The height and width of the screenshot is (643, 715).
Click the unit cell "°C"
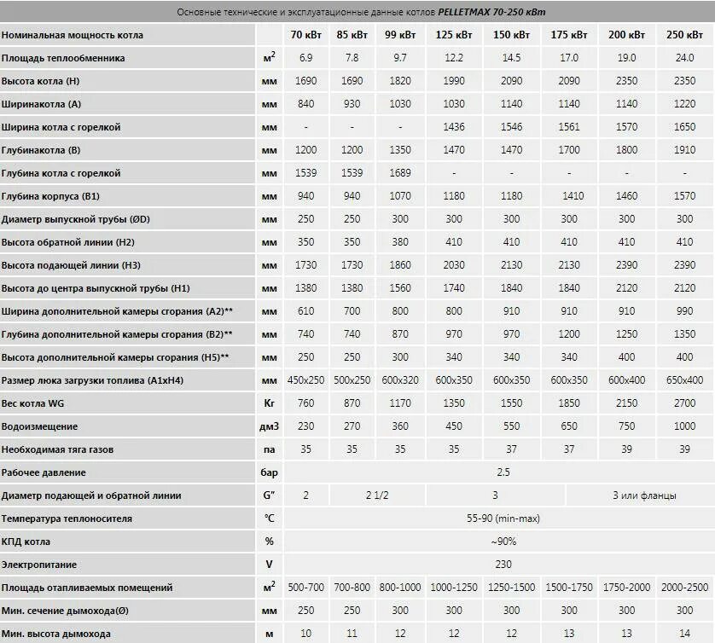(x=269, y=518)
